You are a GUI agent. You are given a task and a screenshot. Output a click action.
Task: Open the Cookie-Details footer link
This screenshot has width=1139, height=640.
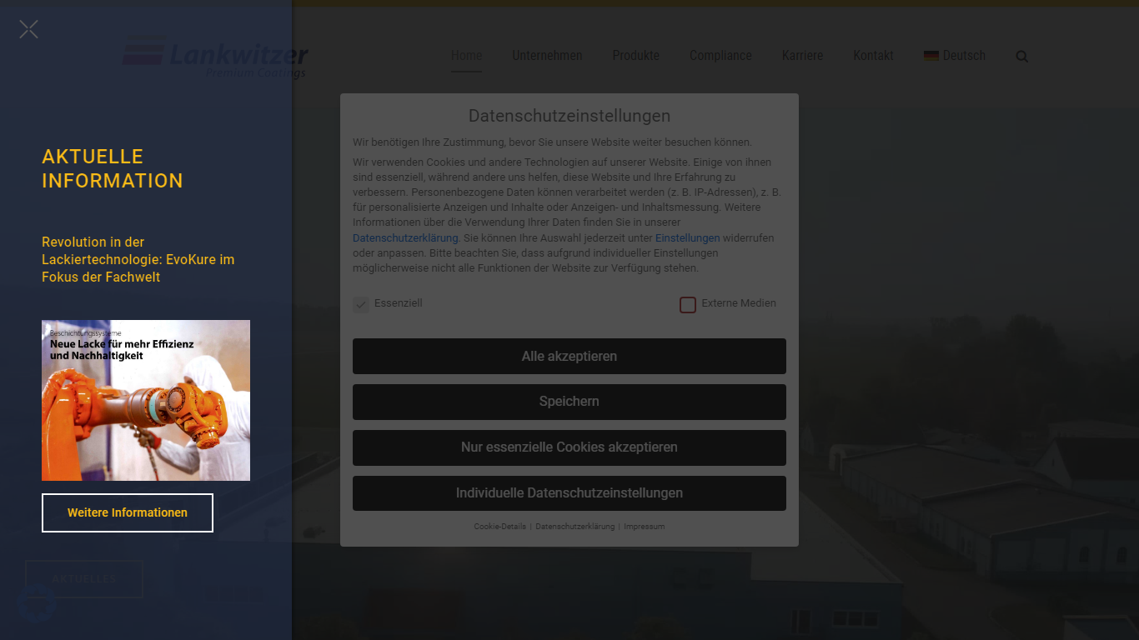[500, 527]
